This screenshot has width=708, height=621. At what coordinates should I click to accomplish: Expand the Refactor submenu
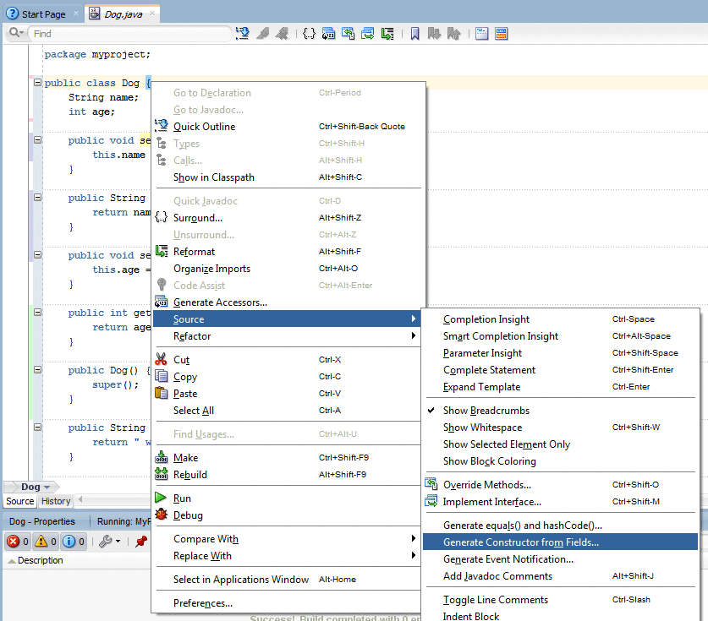point(287,336)
